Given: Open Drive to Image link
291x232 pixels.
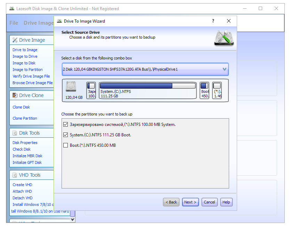Looking at the screenshot, I should (25, 50).
